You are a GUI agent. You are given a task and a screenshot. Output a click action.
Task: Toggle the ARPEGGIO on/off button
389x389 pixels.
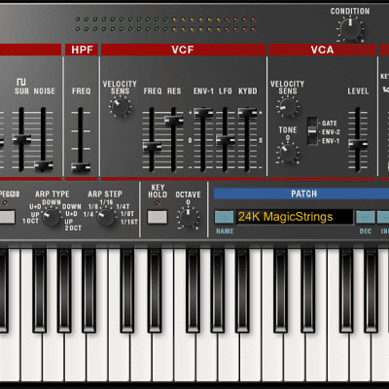pos(7,217)
